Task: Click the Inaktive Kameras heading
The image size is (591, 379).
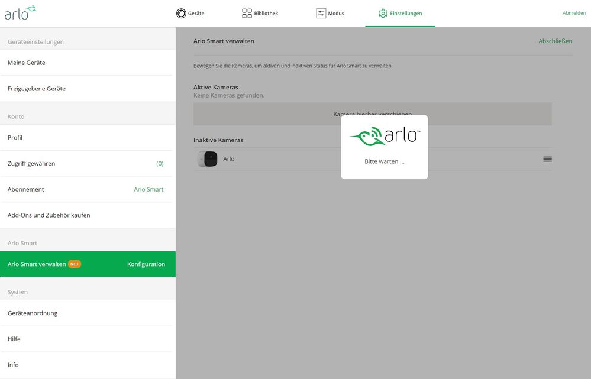Action: pos(218,140)
